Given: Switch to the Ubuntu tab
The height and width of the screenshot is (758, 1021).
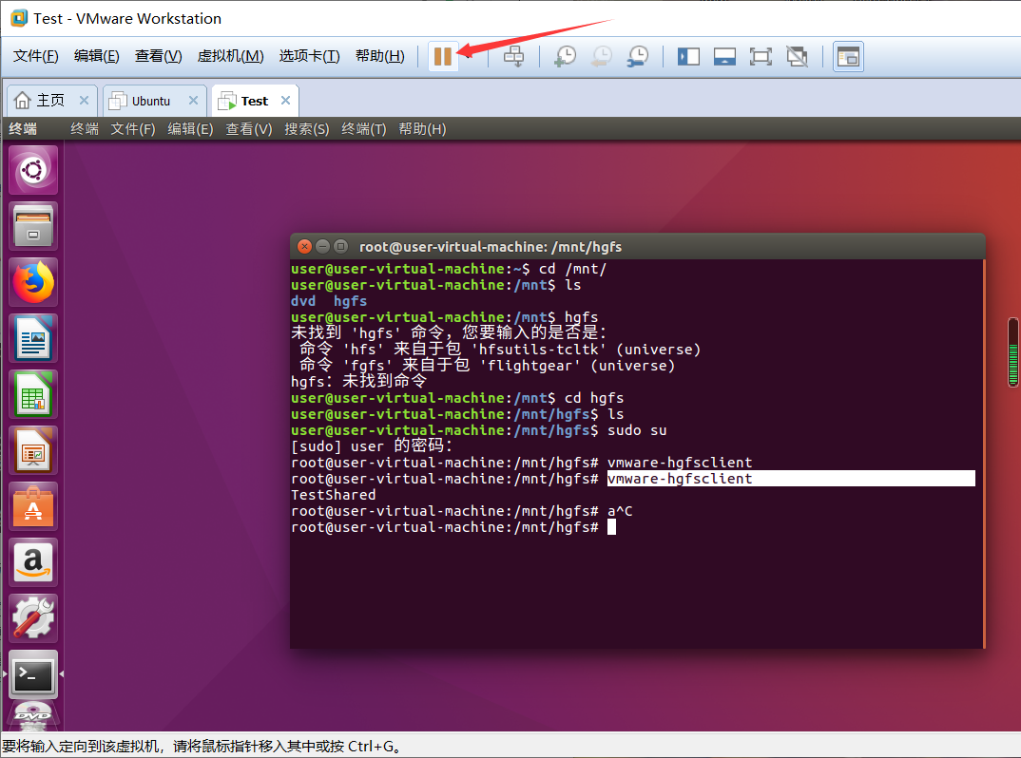Looking at the screenshot, I should pos(152,100).
